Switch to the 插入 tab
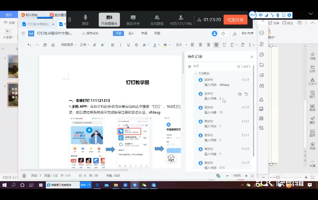This screenshot has height=200, width=318. 131,33
